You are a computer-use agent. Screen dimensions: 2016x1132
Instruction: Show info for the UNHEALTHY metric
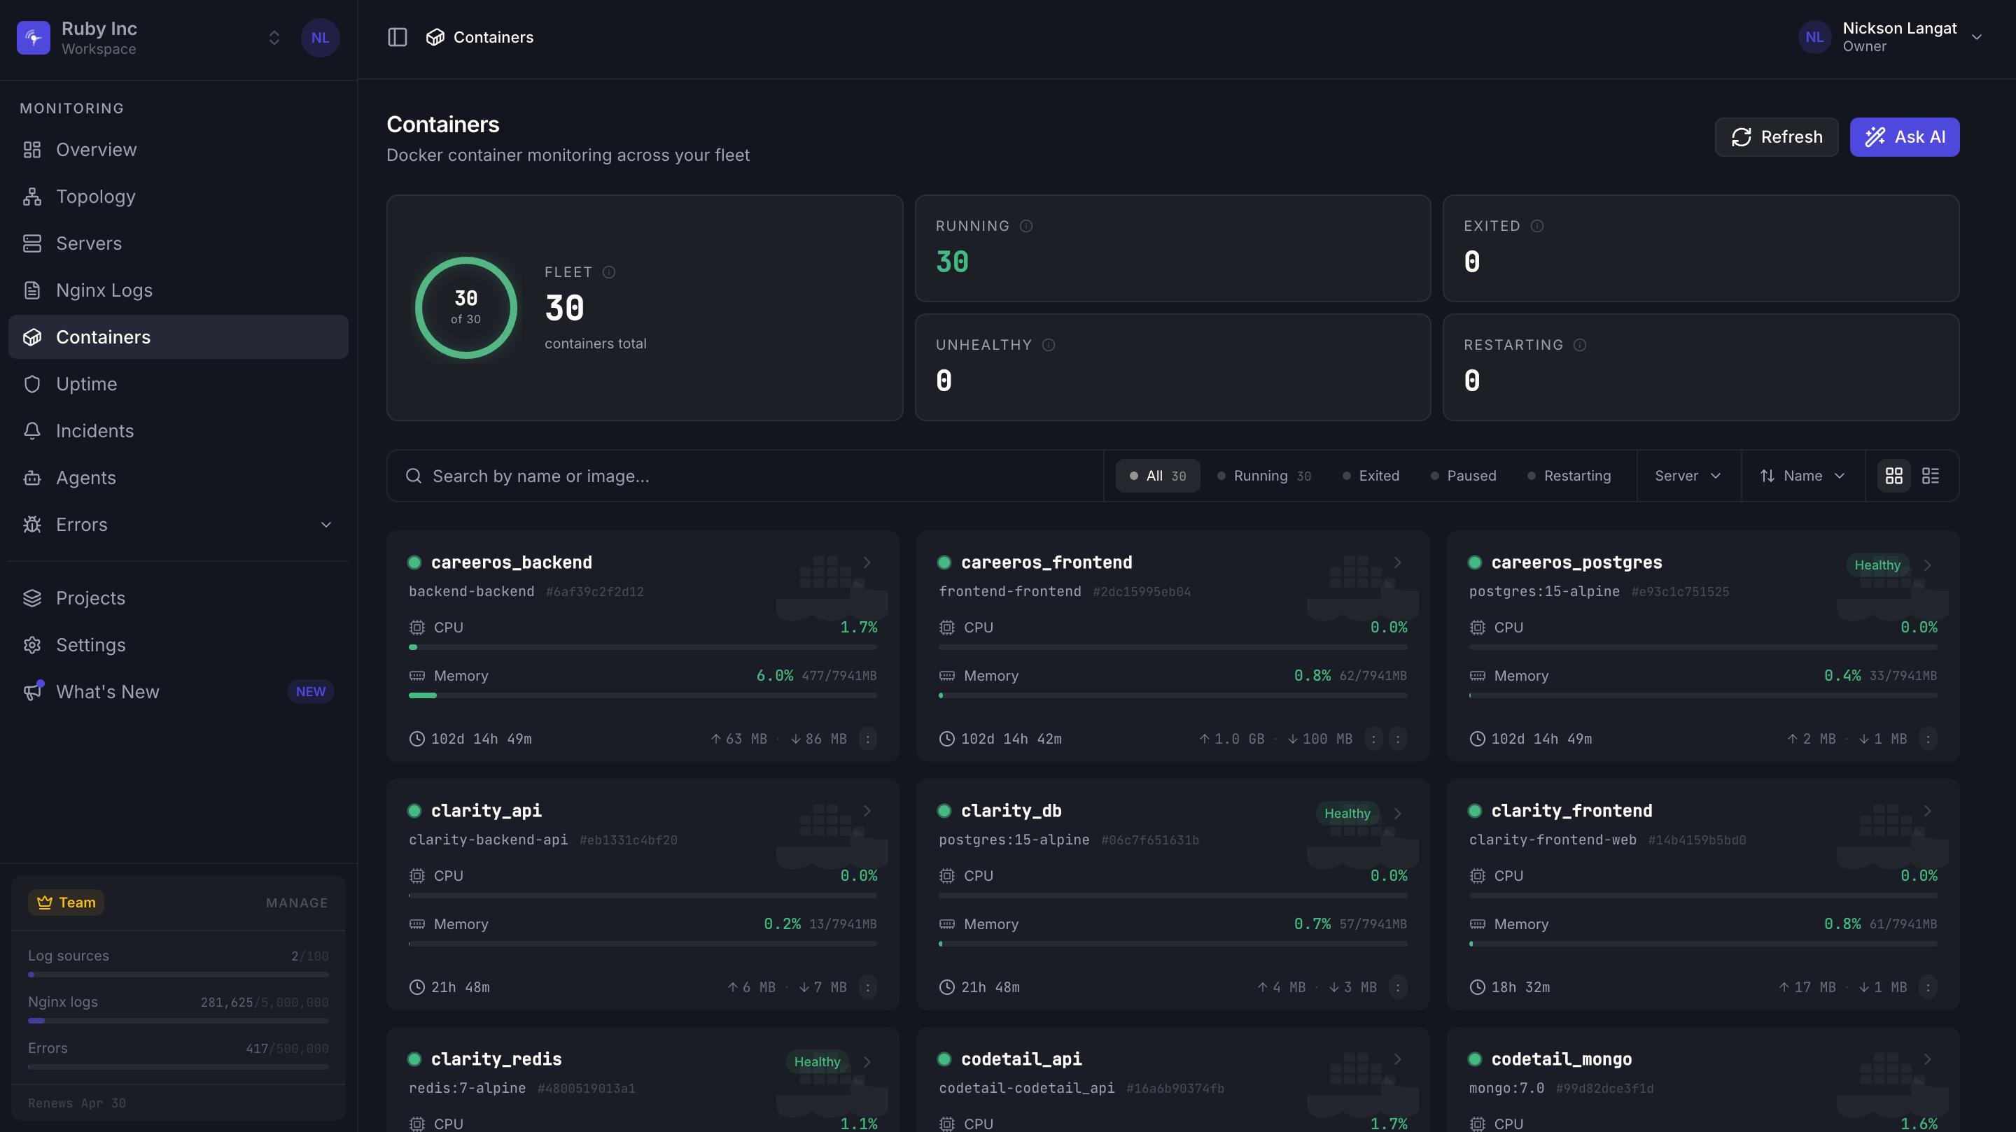click(1049, 345)
